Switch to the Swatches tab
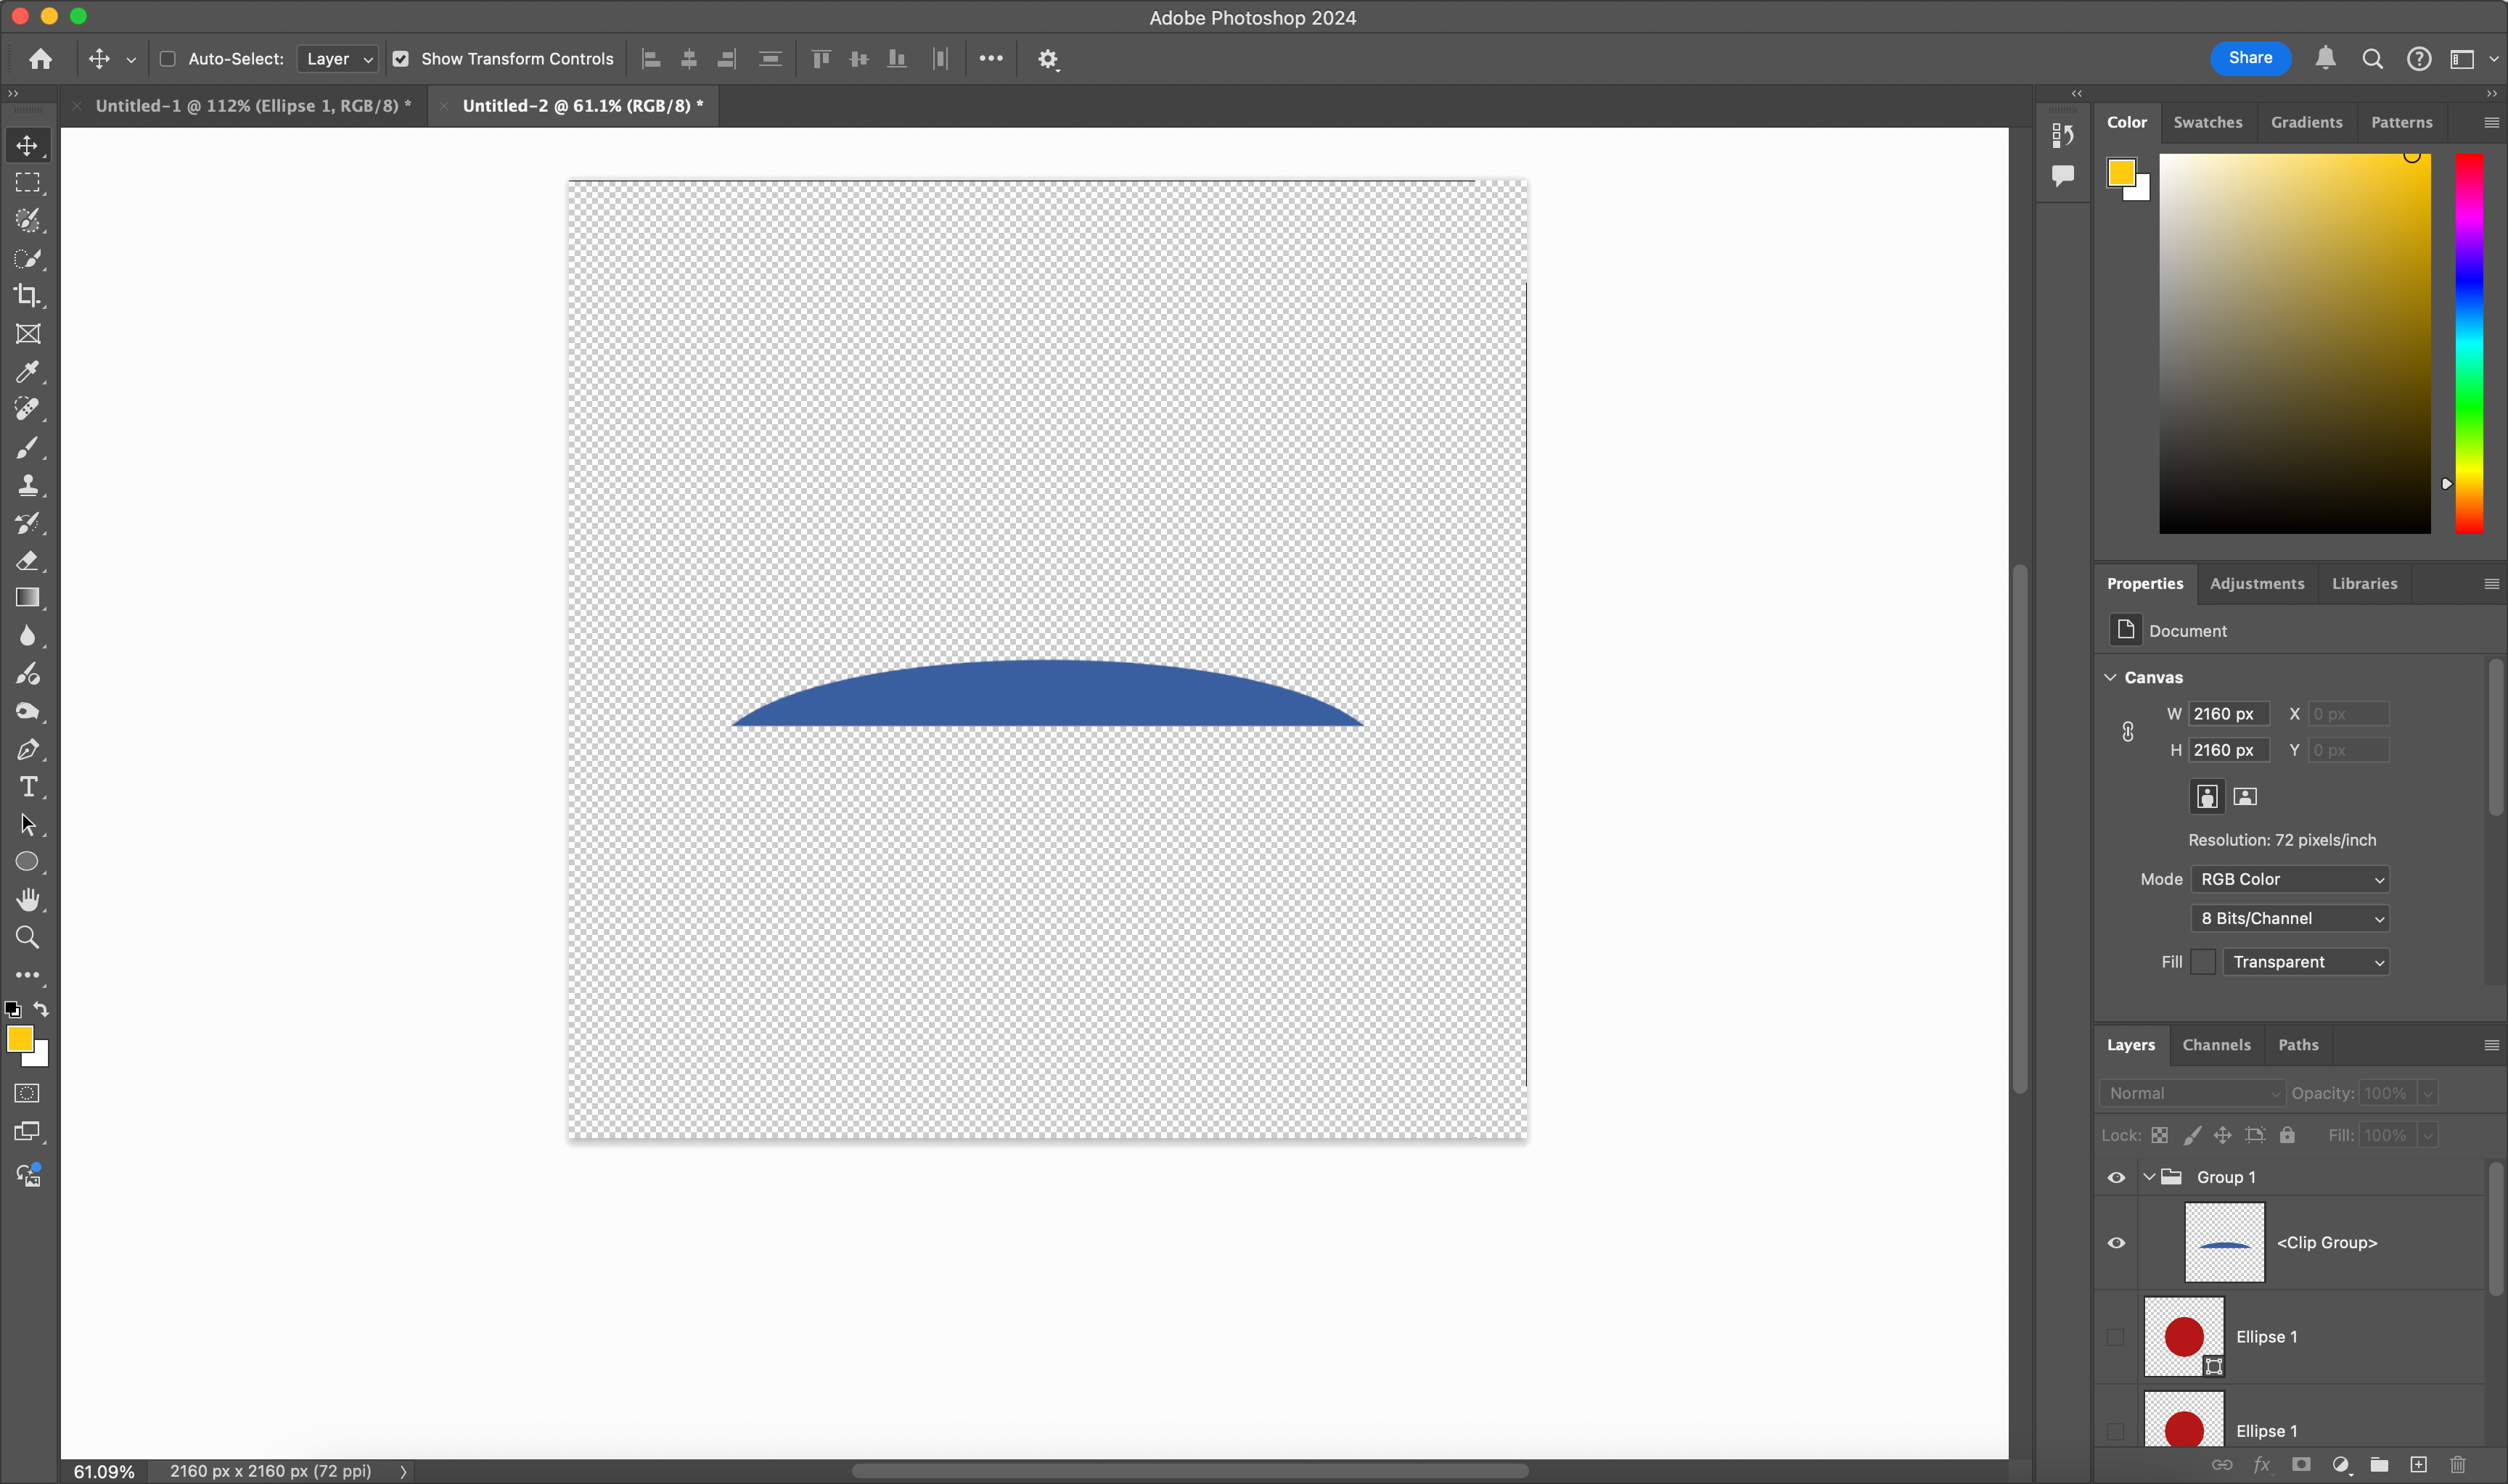Screen dimensions: 2508x1484 pyautogui.click(x=2207, y=122)
